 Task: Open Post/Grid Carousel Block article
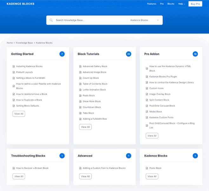(162, 106)
